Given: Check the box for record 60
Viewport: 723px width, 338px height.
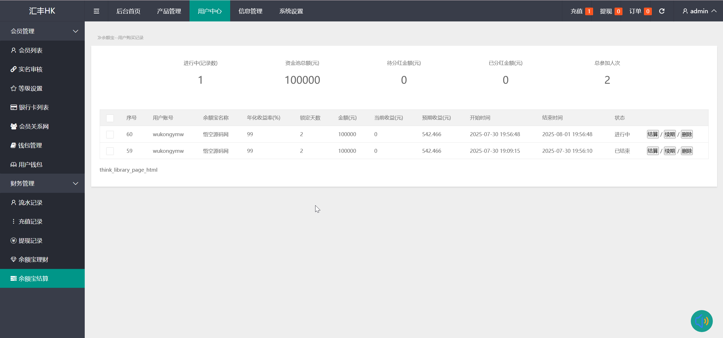Looking at the screenshot, I should 110,134.
